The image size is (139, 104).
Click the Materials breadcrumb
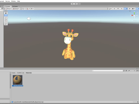29,73
